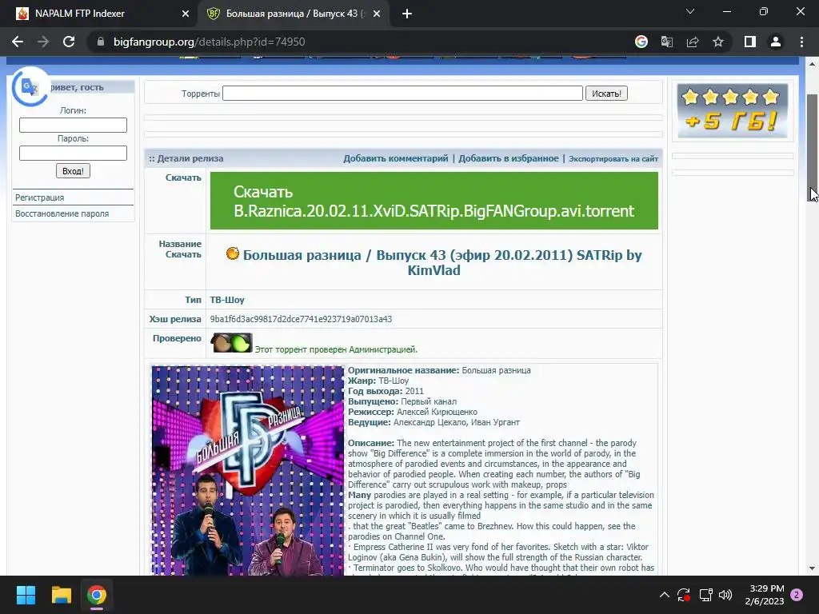The height and width of the screenshot is (614, 819).
Task: Click the Год выхода: 2011 line
Action: pyautogui.click(x=386, y=391)
